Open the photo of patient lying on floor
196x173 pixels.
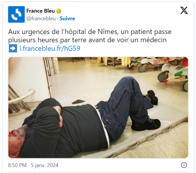(98, 108)
